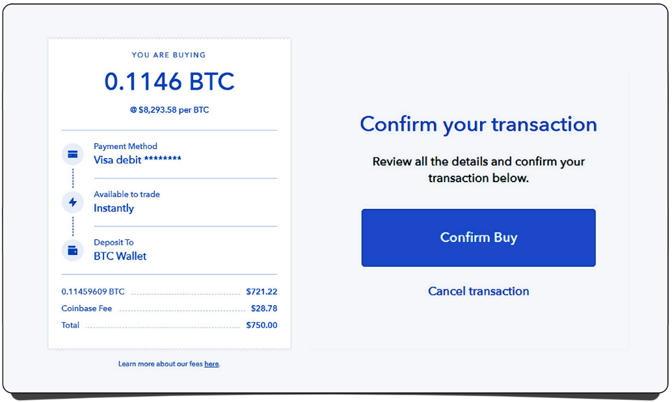Click the YOU ARE BUYING label
The image size is (672, 402).
pyautogui.click(x=169, y=55)
